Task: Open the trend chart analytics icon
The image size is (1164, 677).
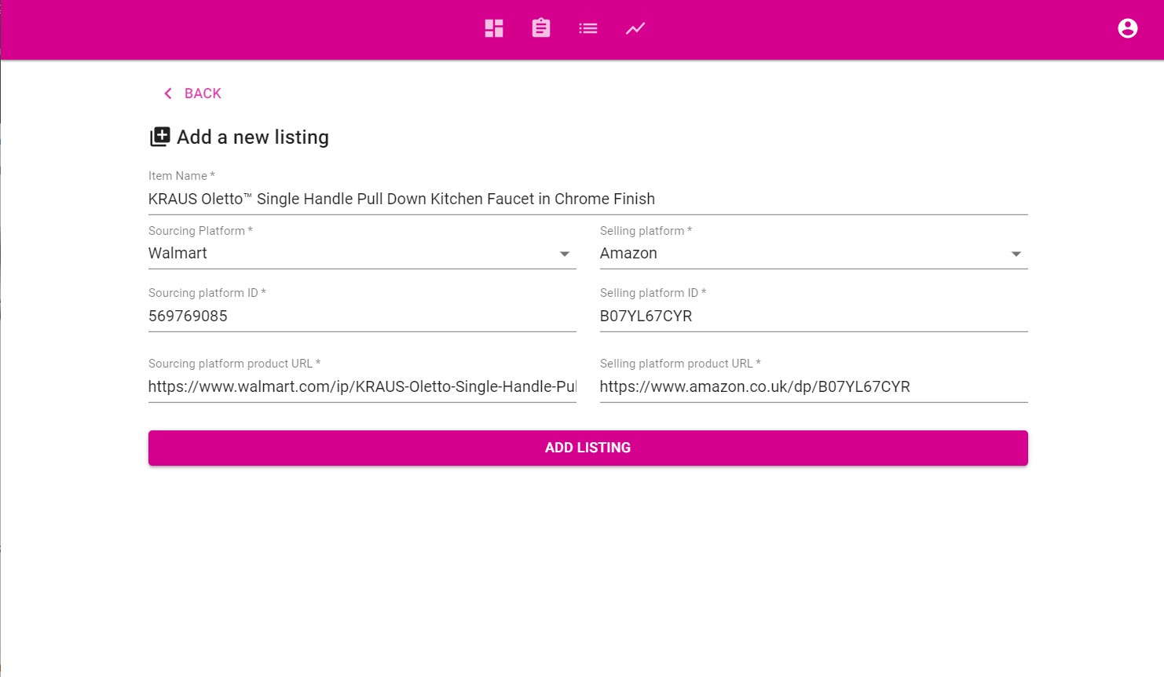Action: (x=635, y=28)
